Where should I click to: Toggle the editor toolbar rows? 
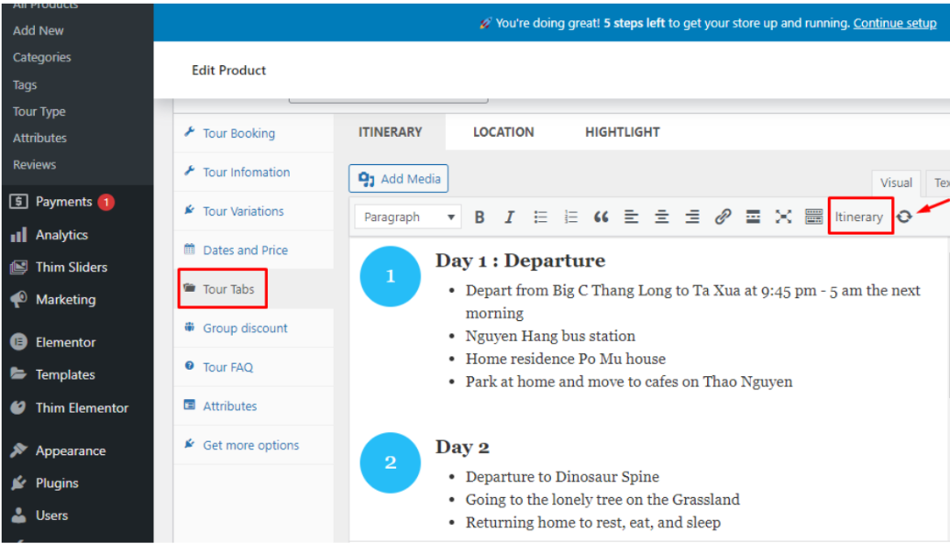813,216
